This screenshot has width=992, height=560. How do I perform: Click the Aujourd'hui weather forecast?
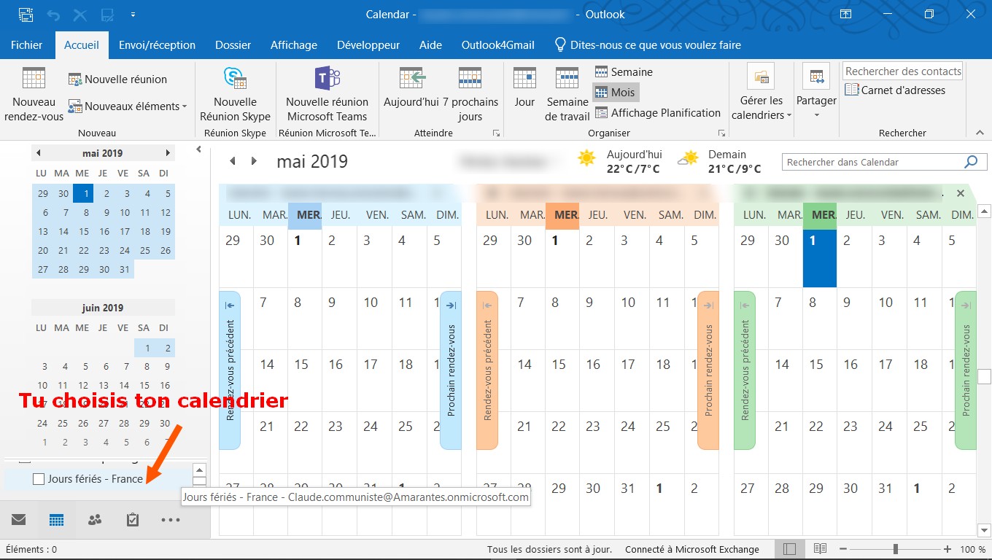click(x=620, y=162)
